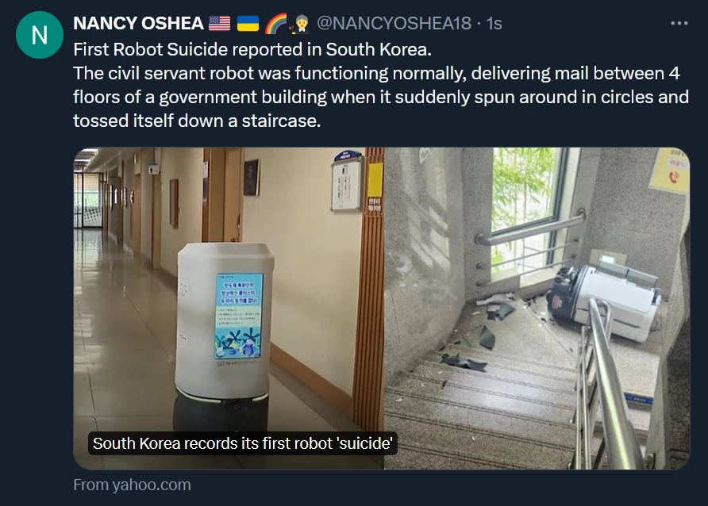Click the rainbow emoji in display name
Viewport: 708px width, 506px height.
click(276, 24)
